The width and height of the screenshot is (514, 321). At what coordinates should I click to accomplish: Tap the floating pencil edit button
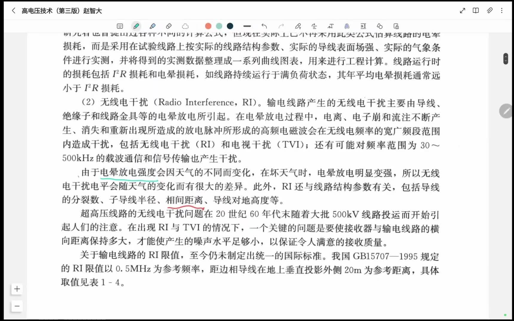pyautogui.click(x=506, y=111)
